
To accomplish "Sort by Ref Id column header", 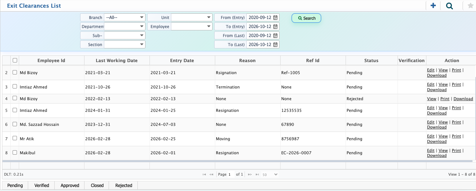I will [x=313, y=60].
